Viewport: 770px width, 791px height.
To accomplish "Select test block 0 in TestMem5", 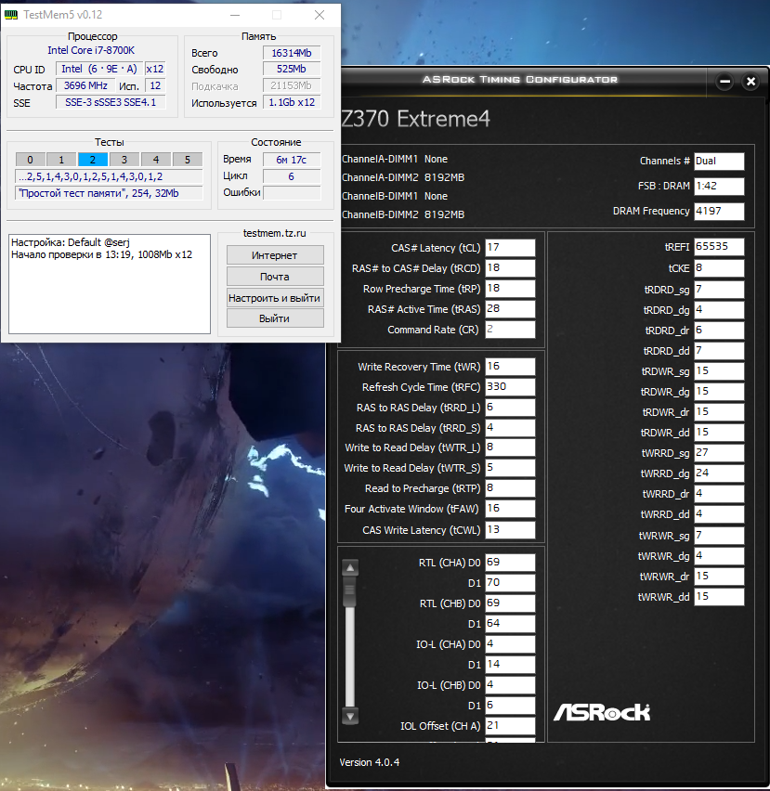I will point(31,160).
